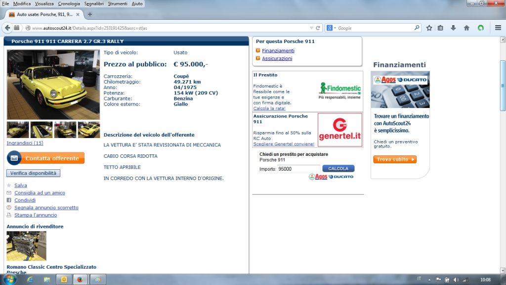
Task: Open the Assicurazioni link
Action: 277,58
